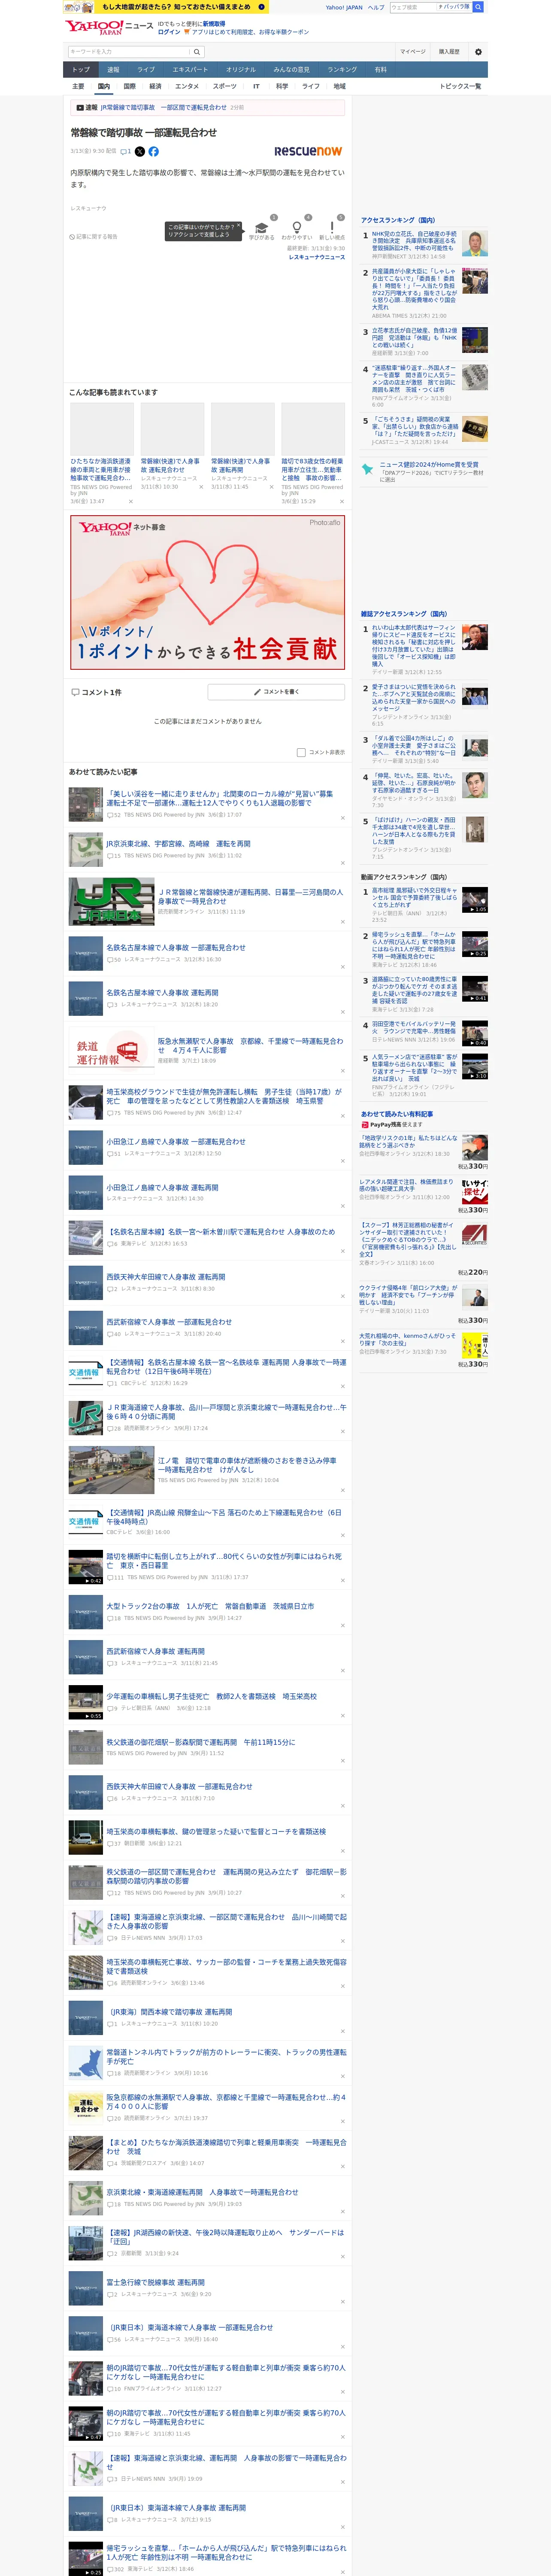Open the settings gear icon
This screenshot has width=551, height=2576.
click(x=478, y=52)
